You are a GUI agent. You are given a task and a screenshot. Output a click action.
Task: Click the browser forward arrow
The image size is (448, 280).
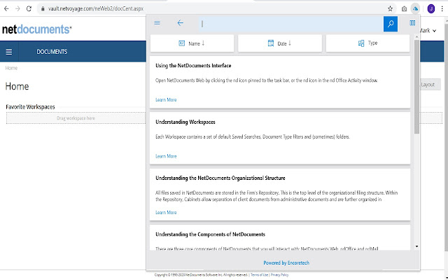17,9
